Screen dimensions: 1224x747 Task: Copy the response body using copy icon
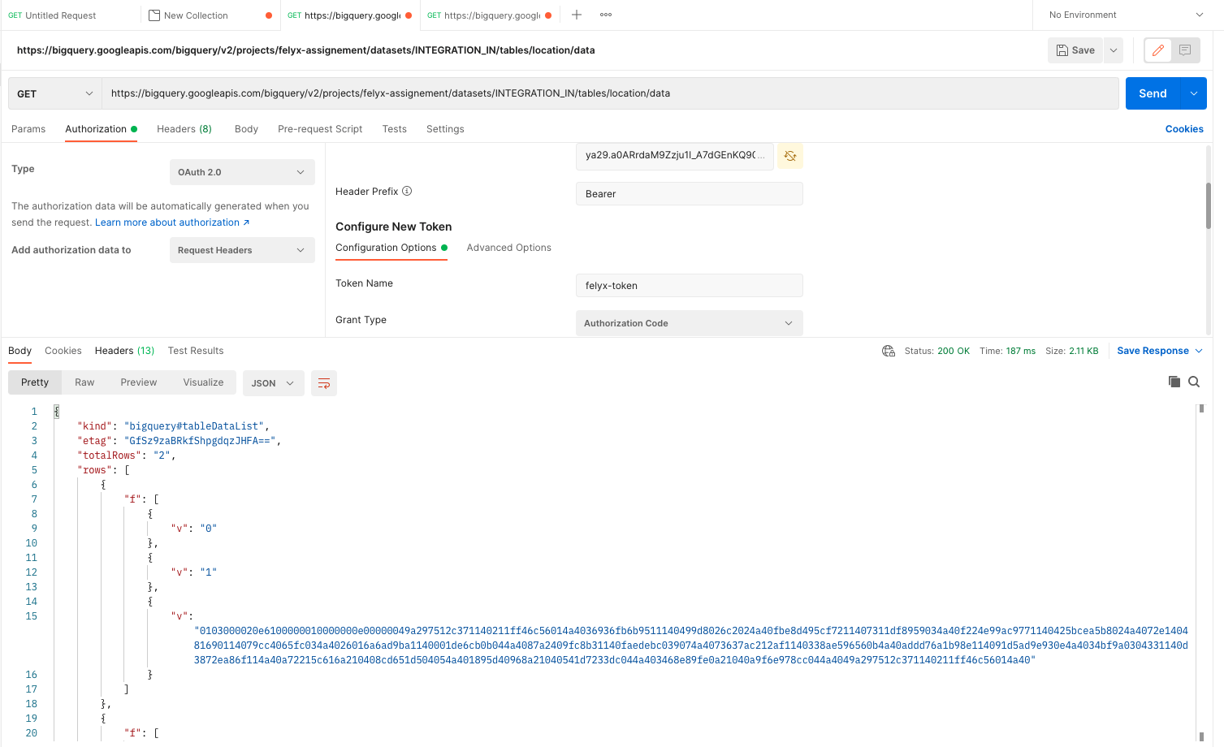tap(1173, 381)
